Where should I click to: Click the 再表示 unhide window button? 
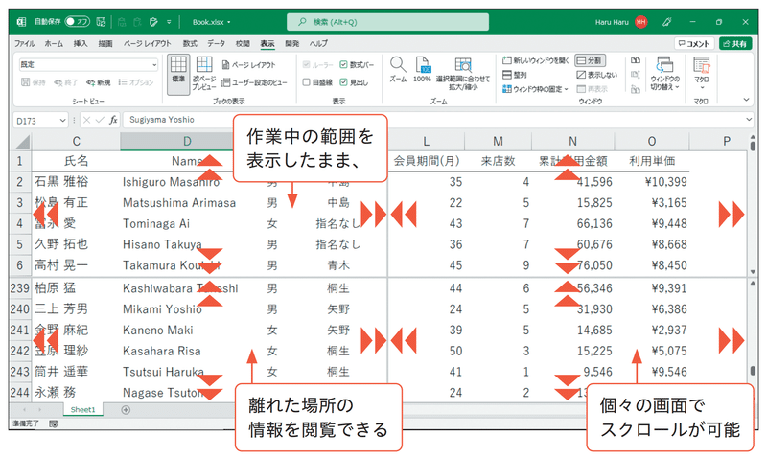click(592, 89)
